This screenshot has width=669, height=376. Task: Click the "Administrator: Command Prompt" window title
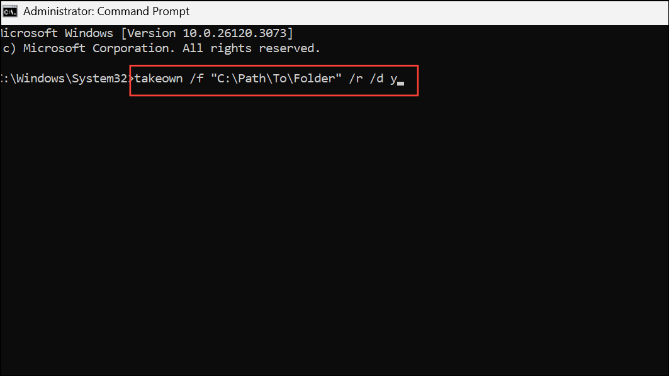click(106, 11)
